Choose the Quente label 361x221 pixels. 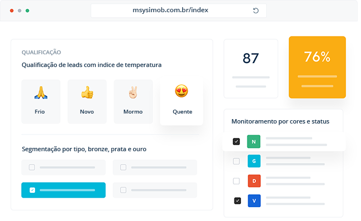[x=182, y=112]
